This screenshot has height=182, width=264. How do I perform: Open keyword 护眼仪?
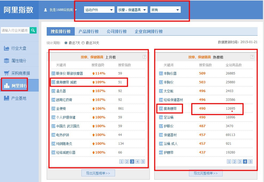168,126
